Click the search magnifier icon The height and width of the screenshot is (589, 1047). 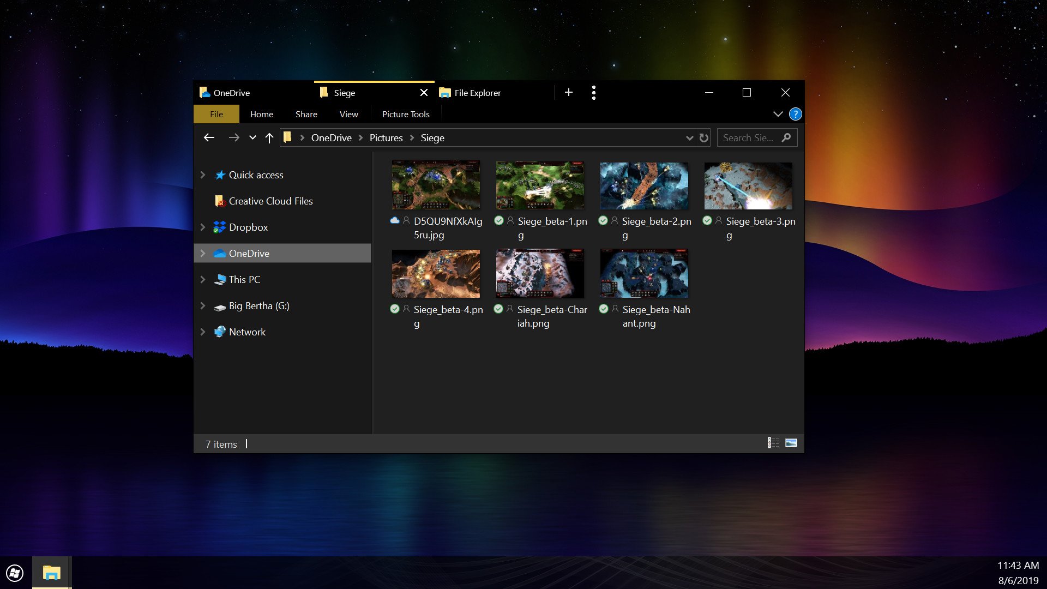click(786, 138)
